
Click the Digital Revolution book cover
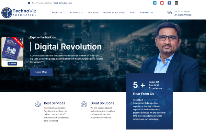tap(12, 49)
